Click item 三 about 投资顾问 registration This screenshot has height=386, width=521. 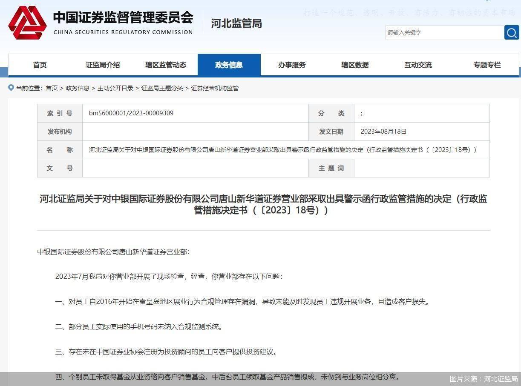point(167,352)
